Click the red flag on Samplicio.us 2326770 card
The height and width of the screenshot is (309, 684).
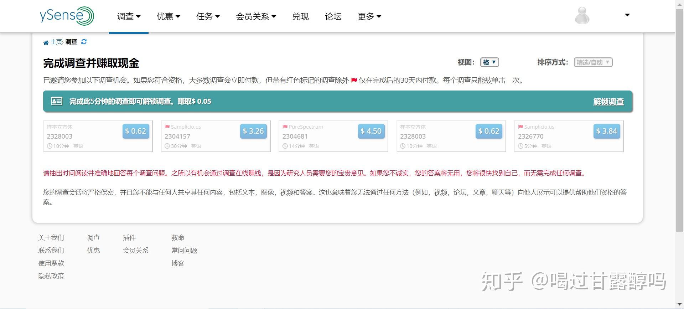520,127
